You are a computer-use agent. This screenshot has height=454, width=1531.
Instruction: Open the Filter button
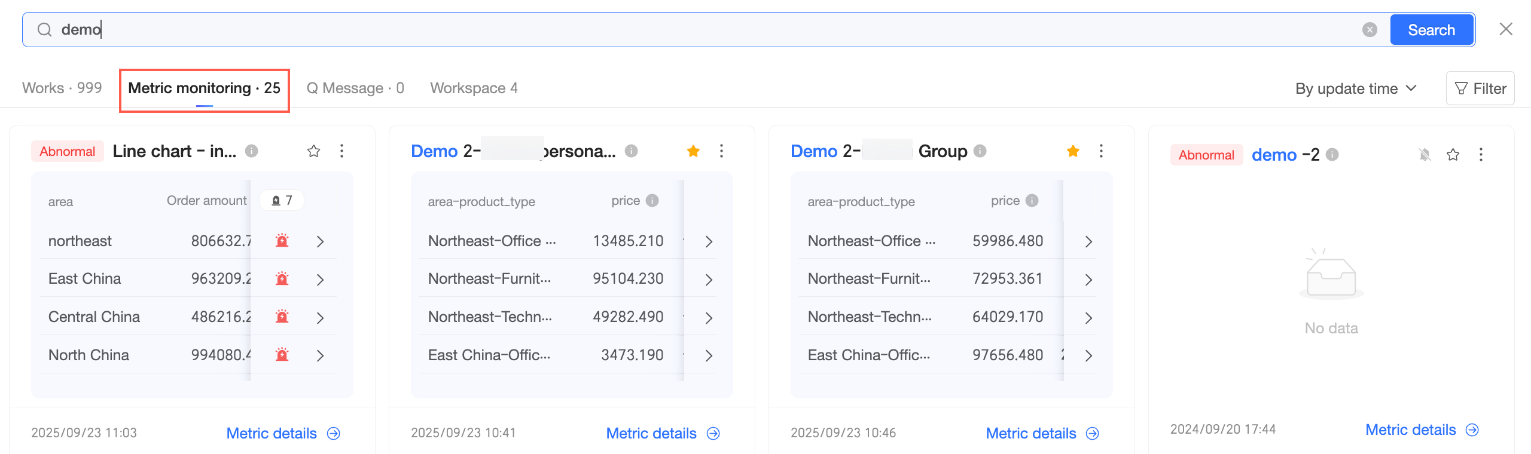pos(1480,88)
